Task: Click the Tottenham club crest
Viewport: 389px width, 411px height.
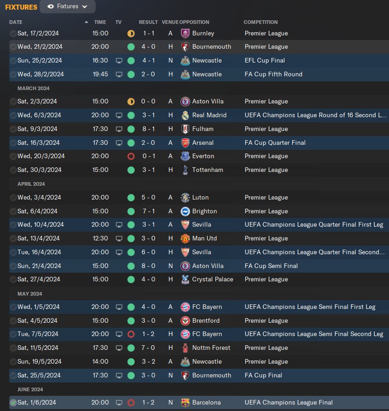Action: pos(185,170)
